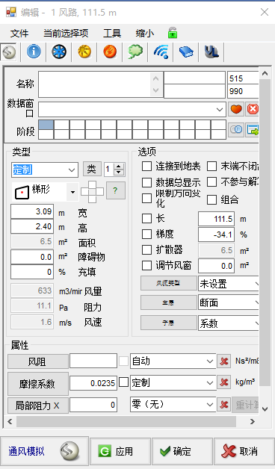
Task: Open the 工具 menu
Action: click(112, 33)
